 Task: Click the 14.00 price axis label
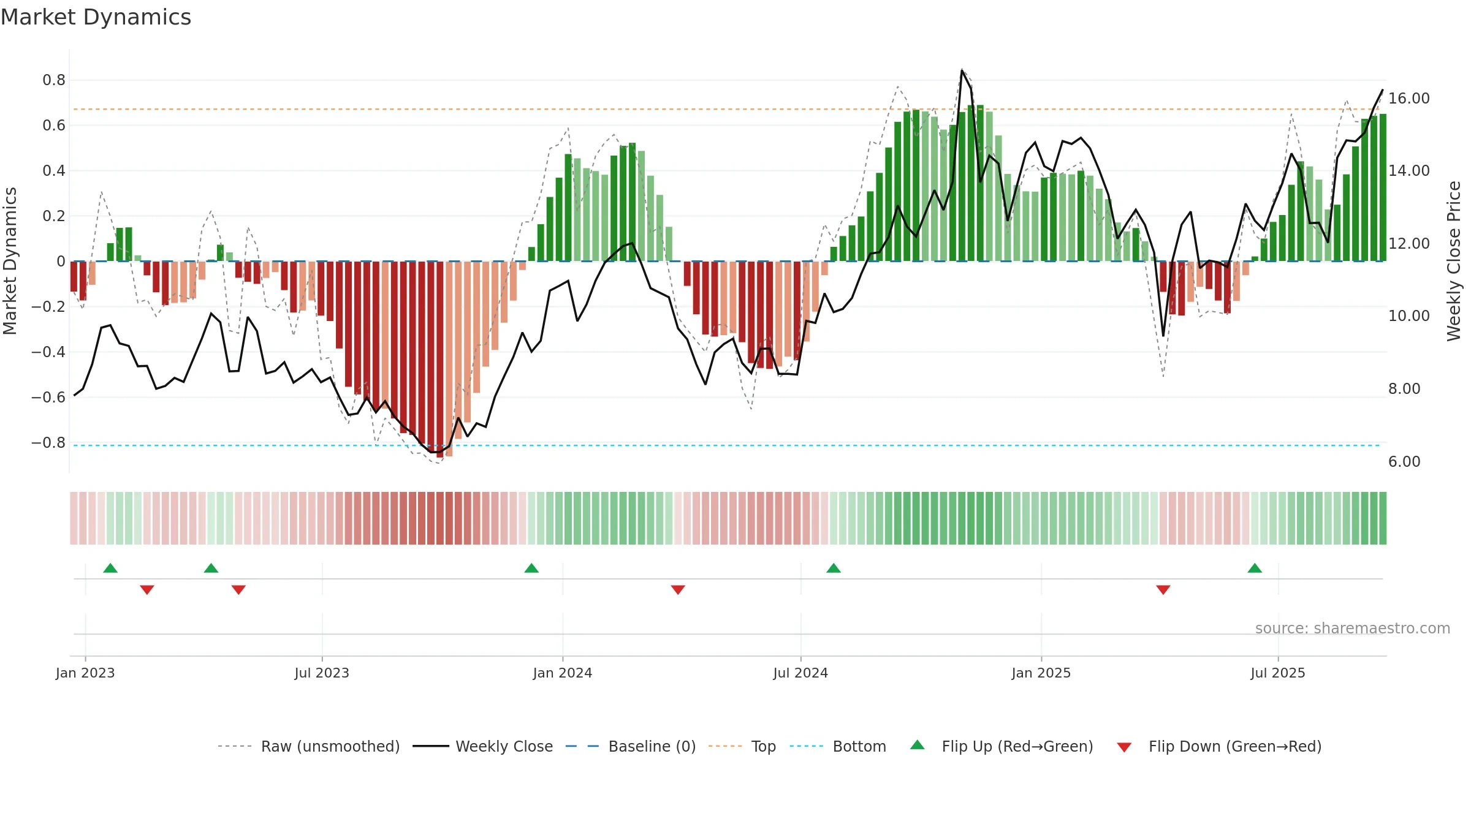[1409, 170]
